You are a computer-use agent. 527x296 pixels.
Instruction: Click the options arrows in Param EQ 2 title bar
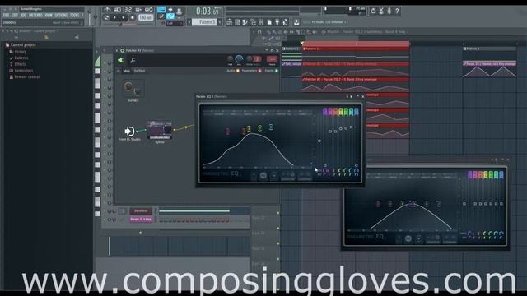click(x=349, y=97)
